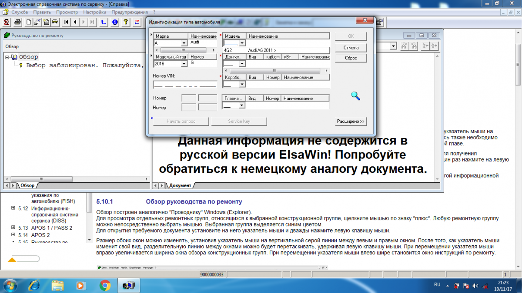Image resolution: width=522 pixels, height=293 pixels.
Task: Open Windows Explorer folder on taskbar
Action: [x=57, y=285]
